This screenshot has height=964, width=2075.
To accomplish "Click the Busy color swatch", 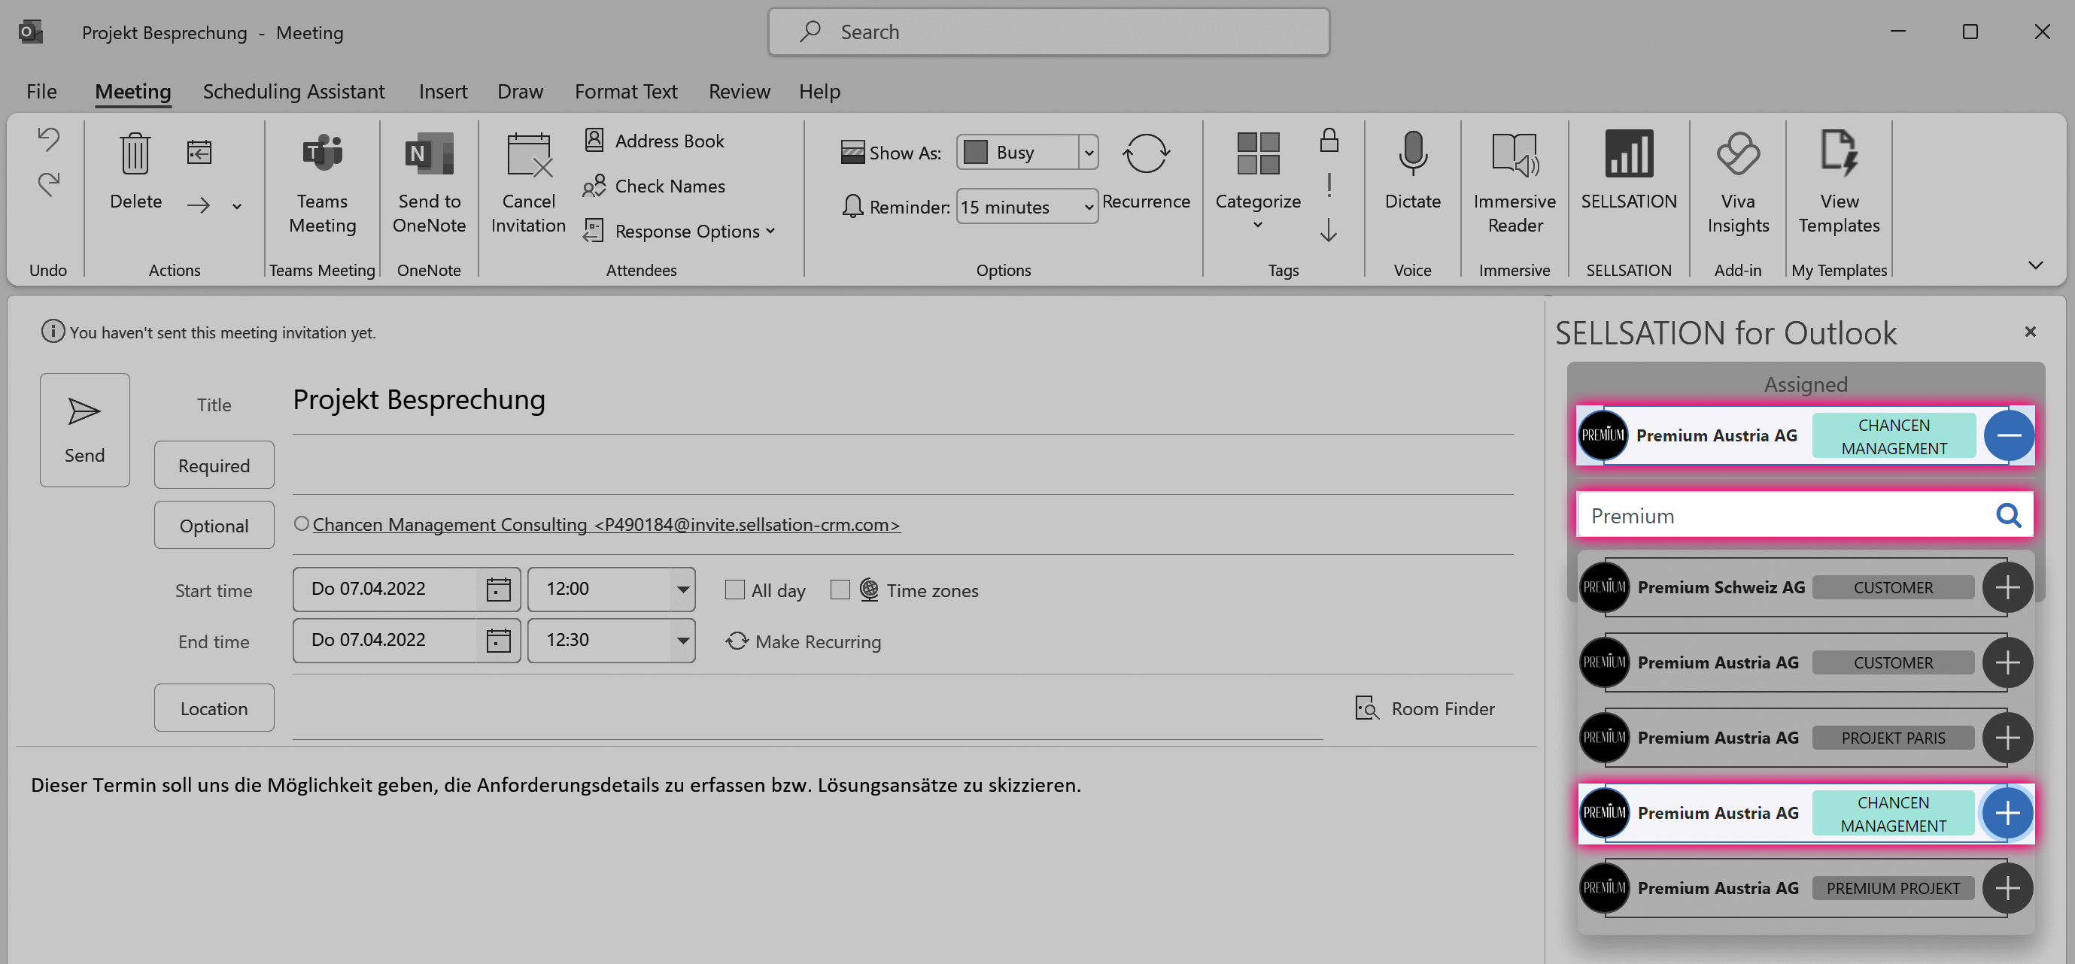I will [x=976, y=152].
